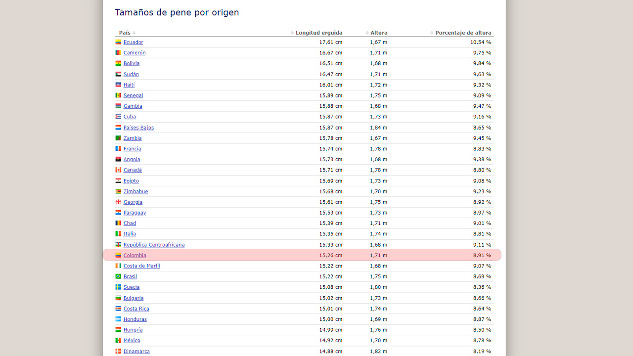This screenshot has width=633, height=356.
Task: Click the Bolivia flag icon
Action: pyautogui.click(x=118, y=63)
